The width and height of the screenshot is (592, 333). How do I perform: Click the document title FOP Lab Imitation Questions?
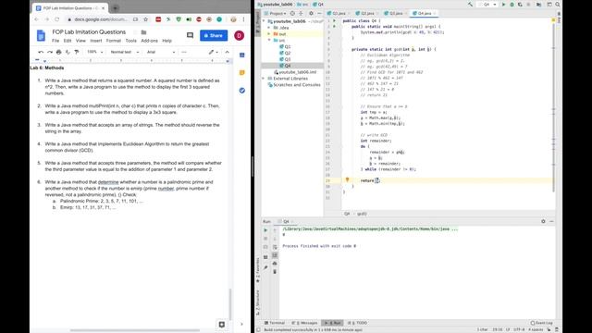[89, 32]
